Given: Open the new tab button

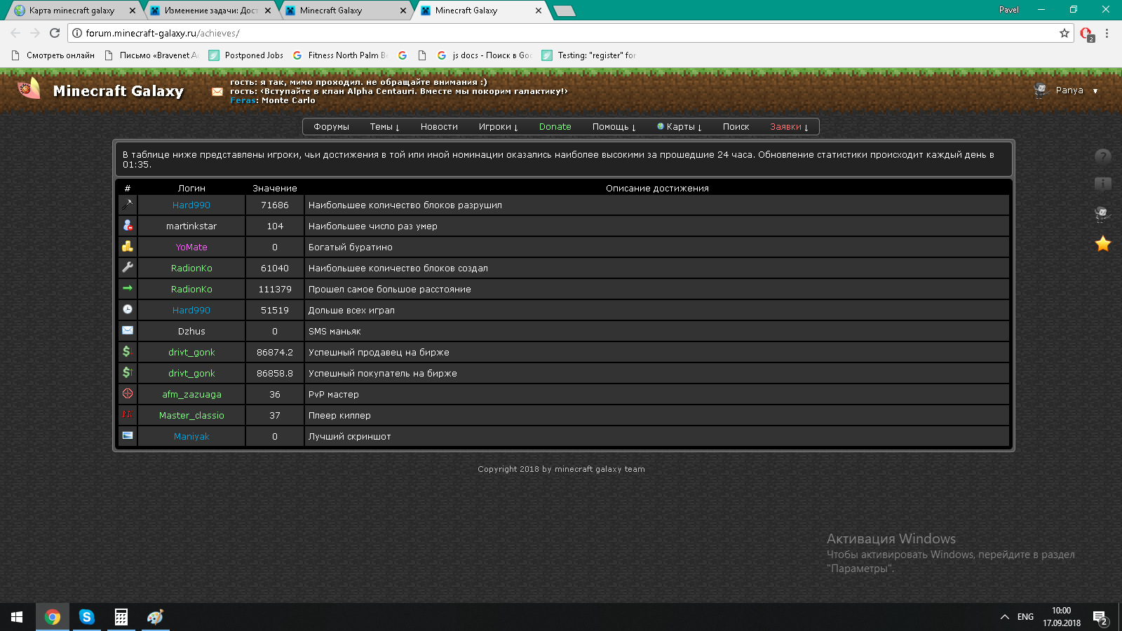Looking at the screenshot, I should coord(565,11).
